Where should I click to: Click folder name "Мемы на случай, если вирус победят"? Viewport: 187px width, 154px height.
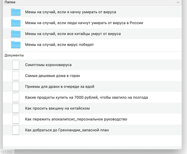(x=59, y=45)
